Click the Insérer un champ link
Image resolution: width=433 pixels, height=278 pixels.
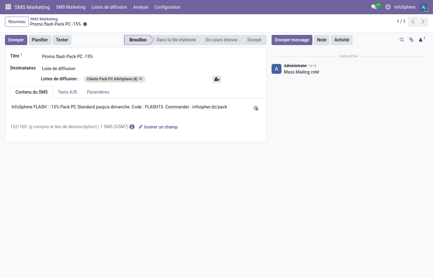coord(158,127)
